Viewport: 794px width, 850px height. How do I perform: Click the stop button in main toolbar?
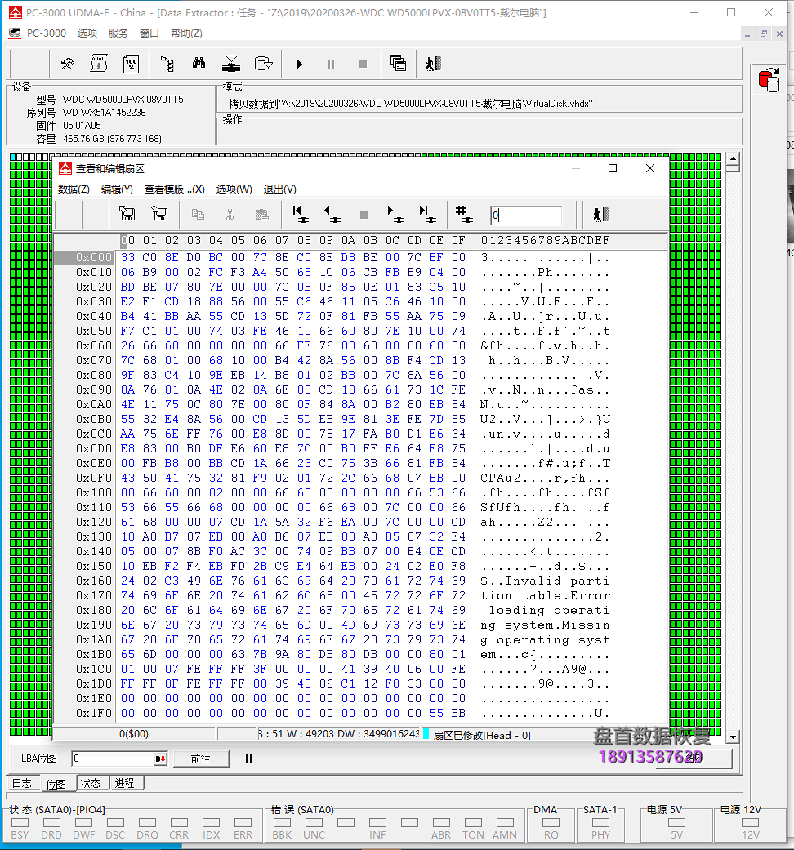click(x=363, y=64)
